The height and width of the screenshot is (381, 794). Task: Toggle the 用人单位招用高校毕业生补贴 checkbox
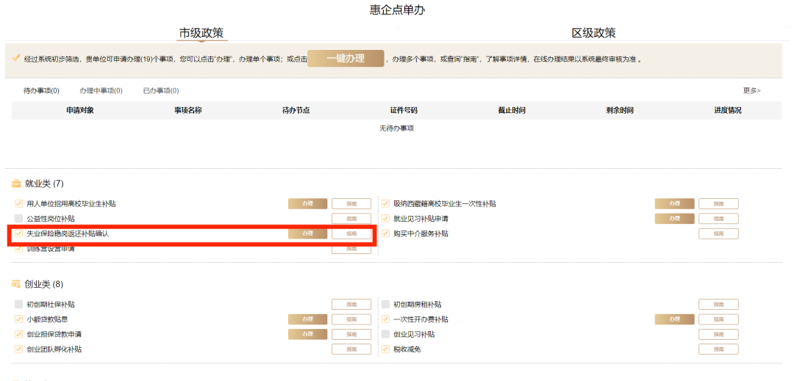point(19,204)
